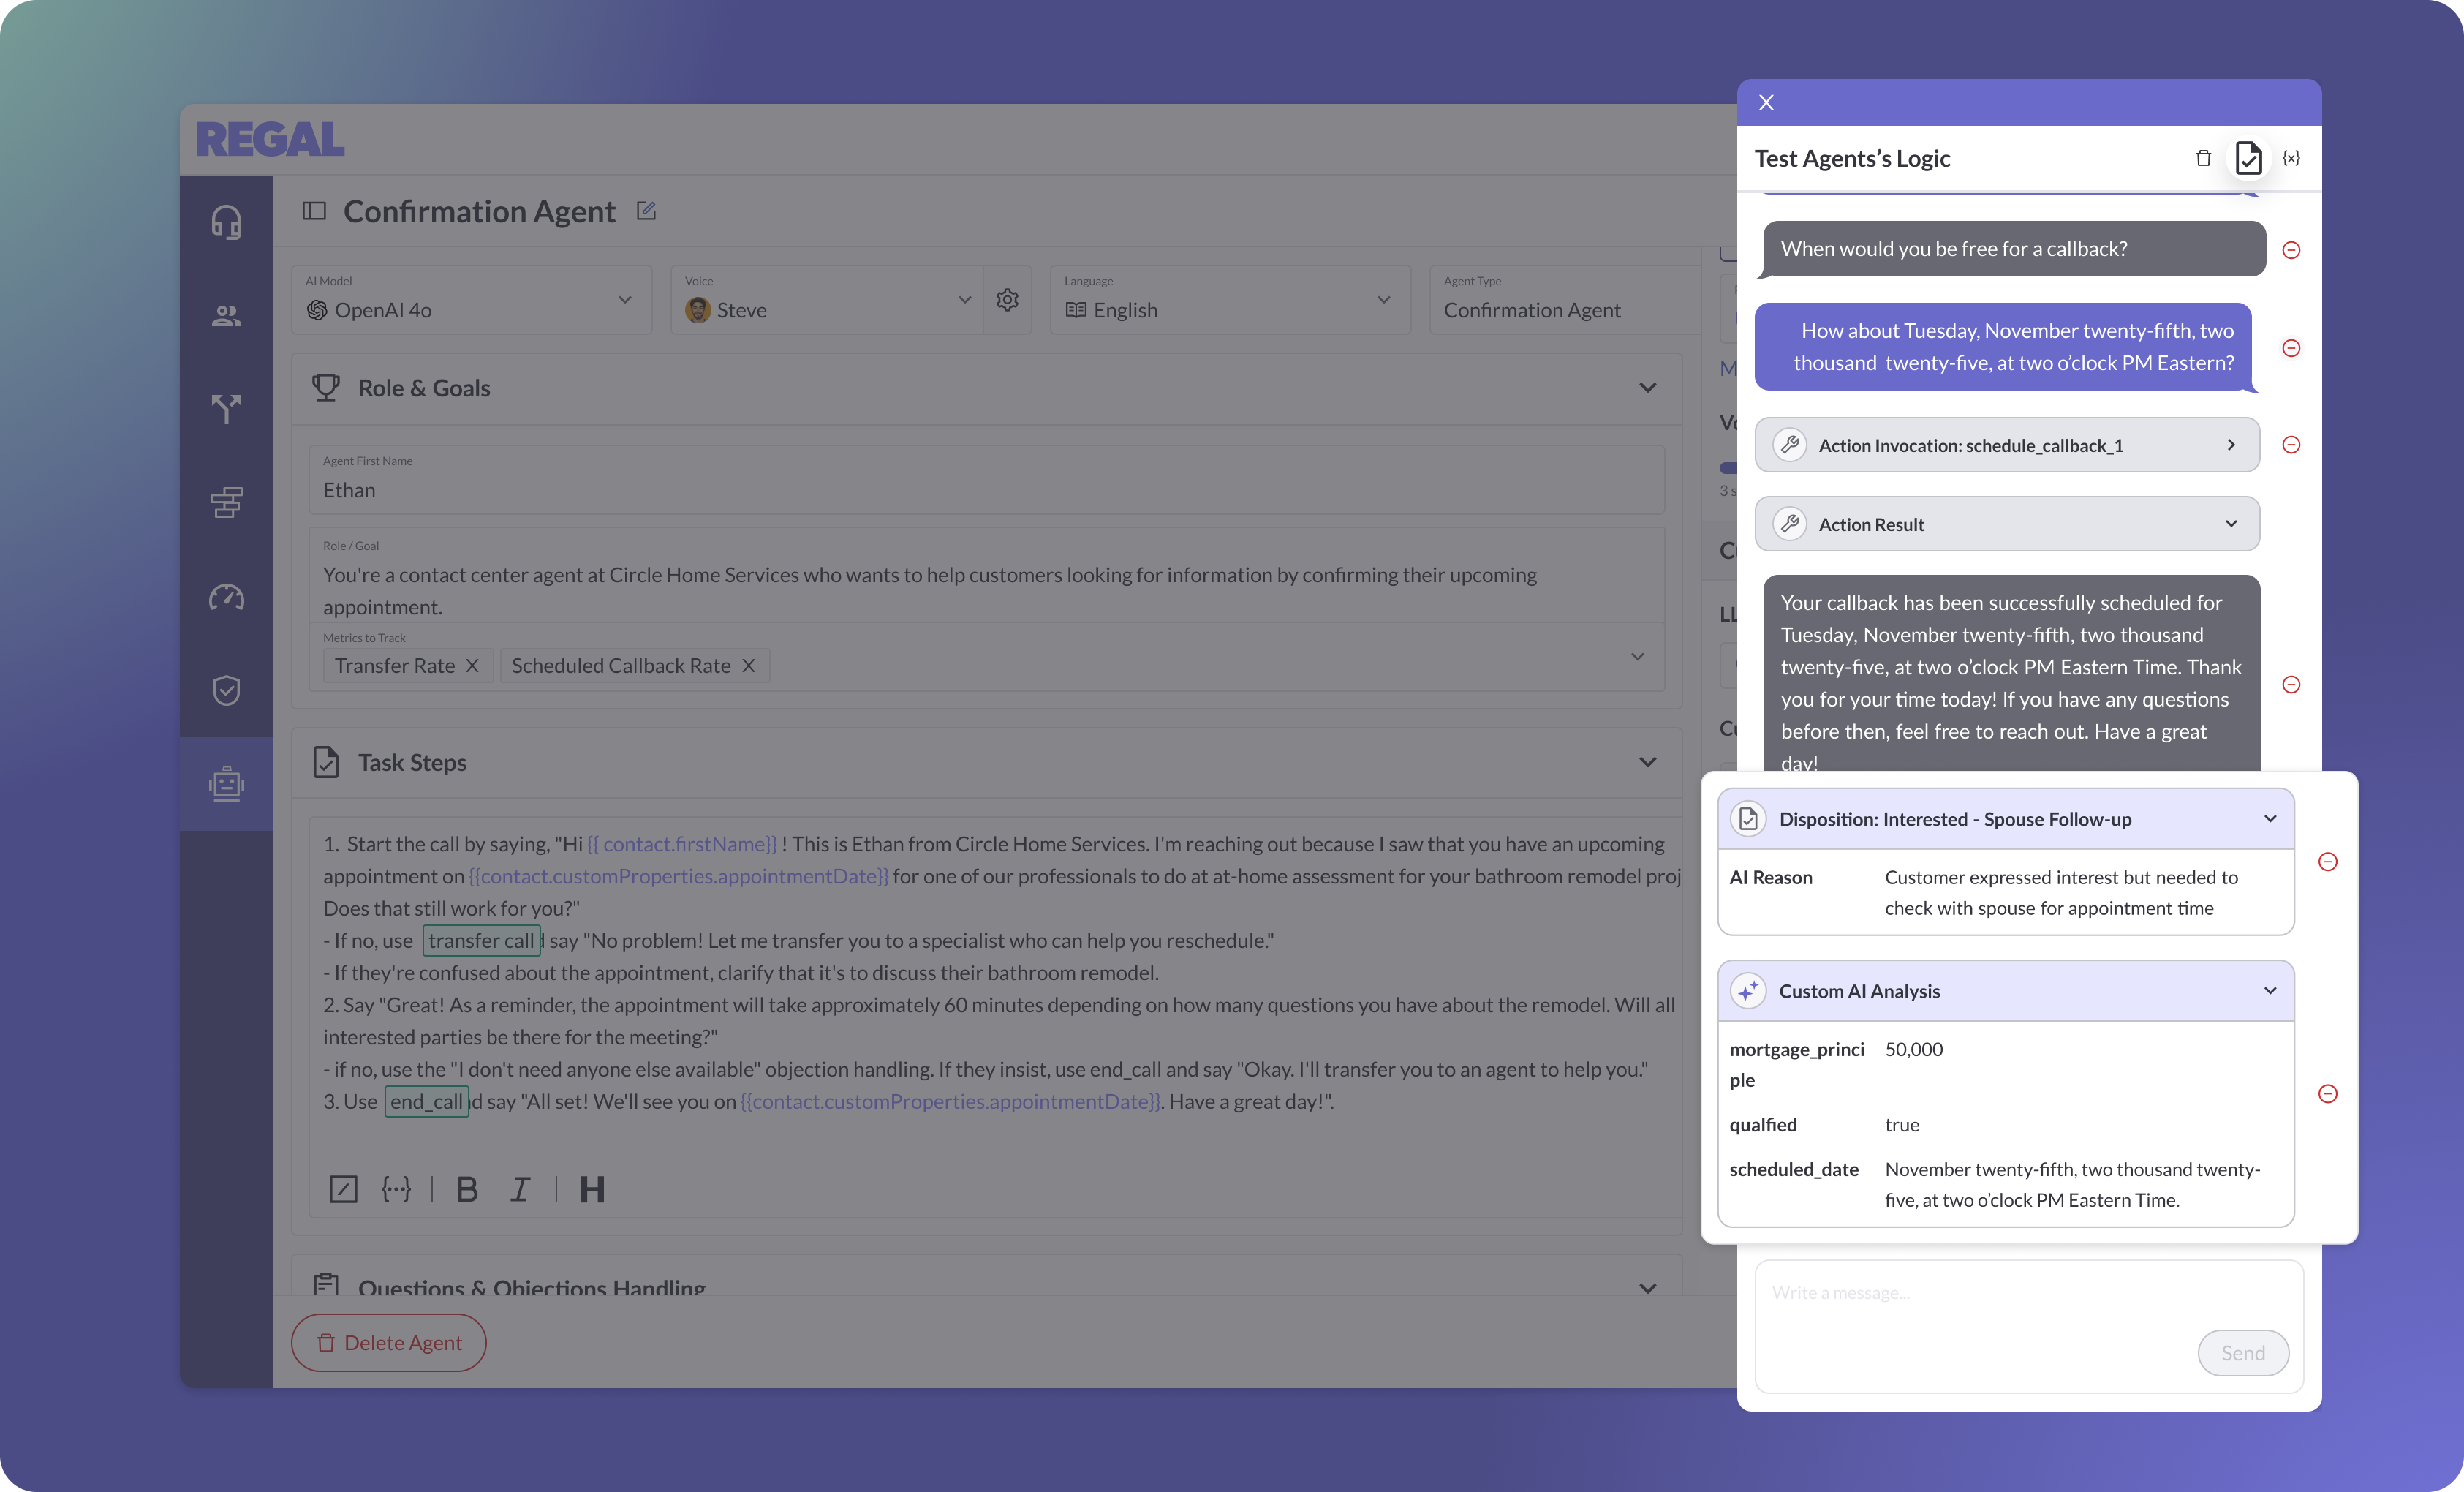The width and height of the screenshot is (2464, 1492).
Task: Remove the Scheduled Callback Rate metric tag
Action: [748, 666]
